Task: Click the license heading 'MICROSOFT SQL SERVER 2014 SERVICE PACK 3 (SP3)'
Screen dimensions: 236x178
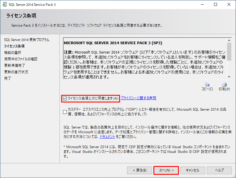Action: [113, 43]
